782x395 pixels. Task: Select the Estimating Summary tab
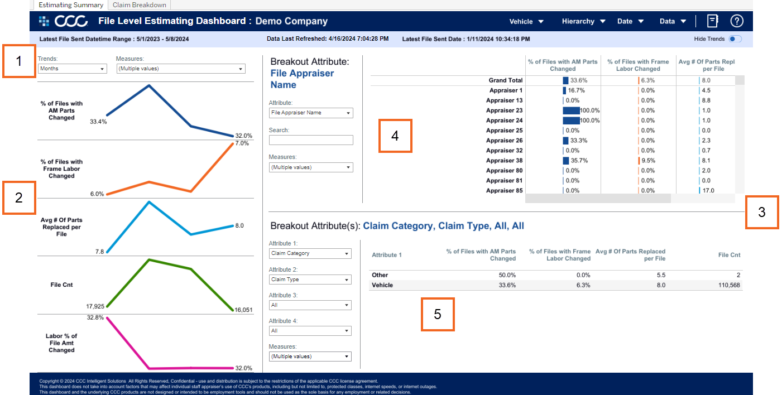[x=71, y=5]
